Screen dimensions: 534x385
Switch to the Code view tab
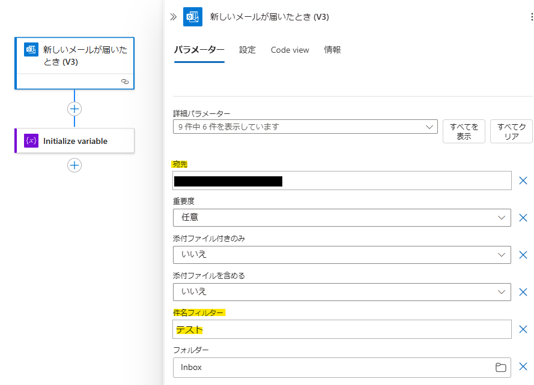point(290,50)
